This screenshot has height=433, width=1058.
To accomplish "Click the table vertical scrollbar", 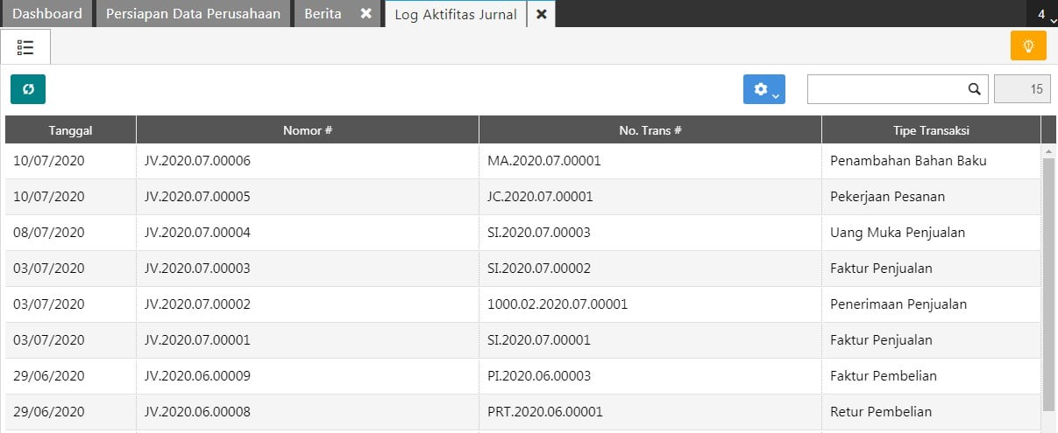I will [x=1048, y=284].
